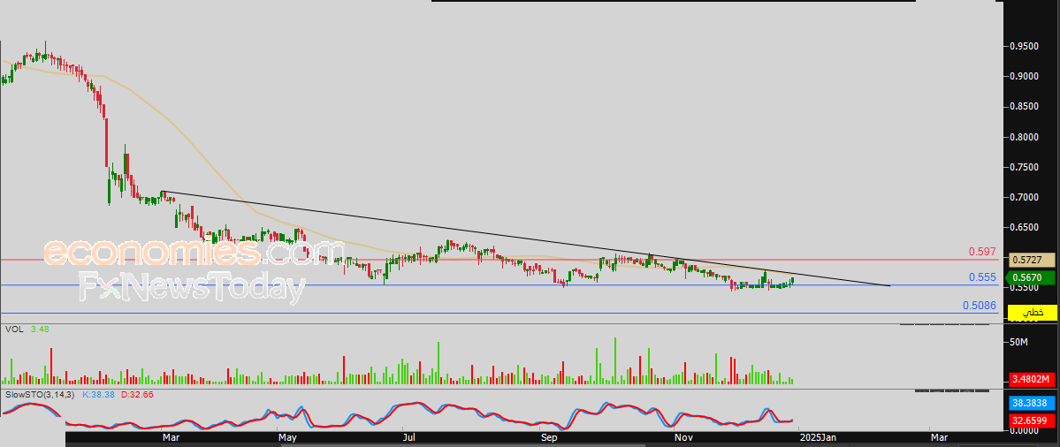Viewport: 1060px width, 447px height.
Task: Click the Mar label preceding May
Action: (172, 438)
